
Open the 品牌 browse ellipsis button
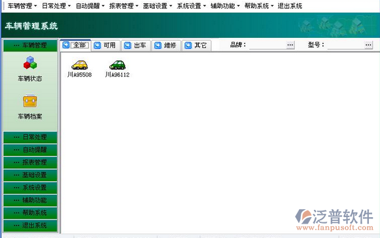290,45
